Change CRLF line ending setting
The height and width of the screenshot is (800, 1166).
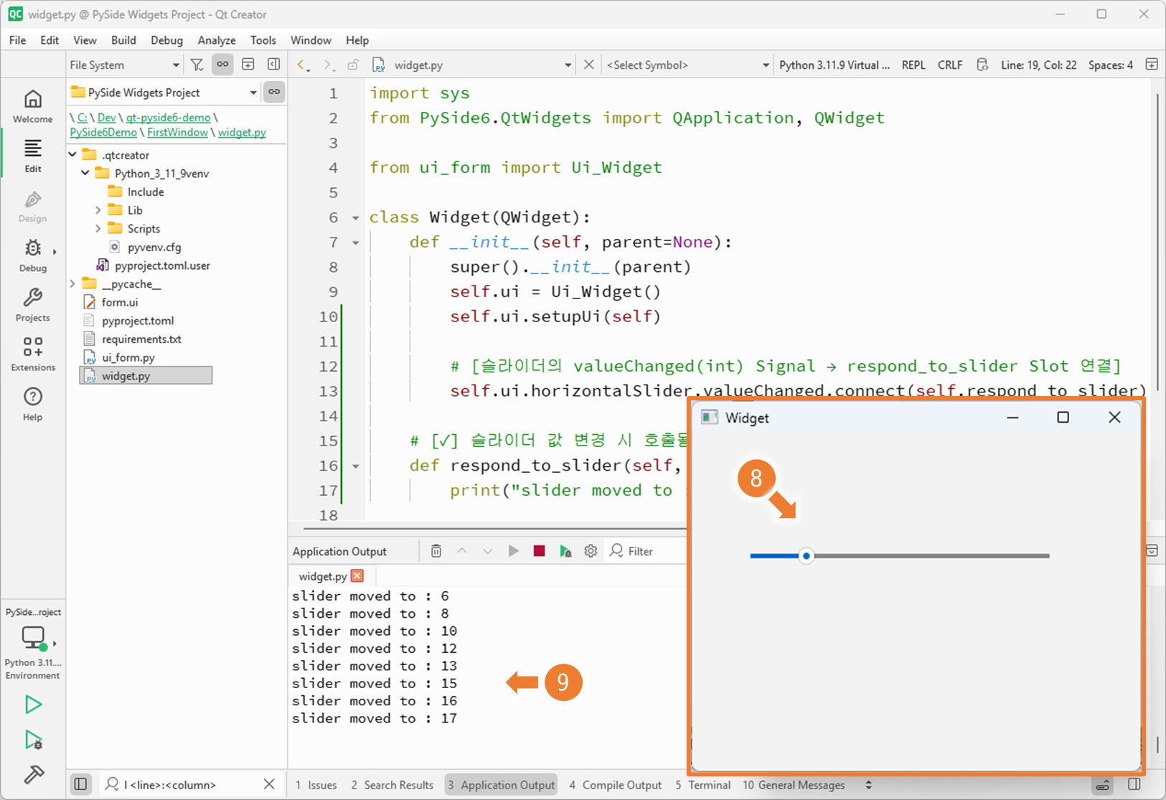(950, 65)
